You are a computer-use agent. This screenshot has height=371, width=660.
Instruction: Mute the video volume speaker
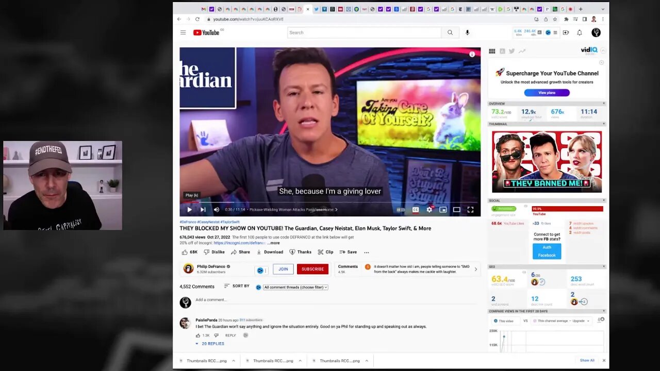(217, 210)
